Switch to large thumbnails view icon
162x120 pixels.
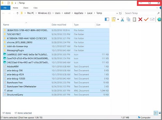click(160, 113)
